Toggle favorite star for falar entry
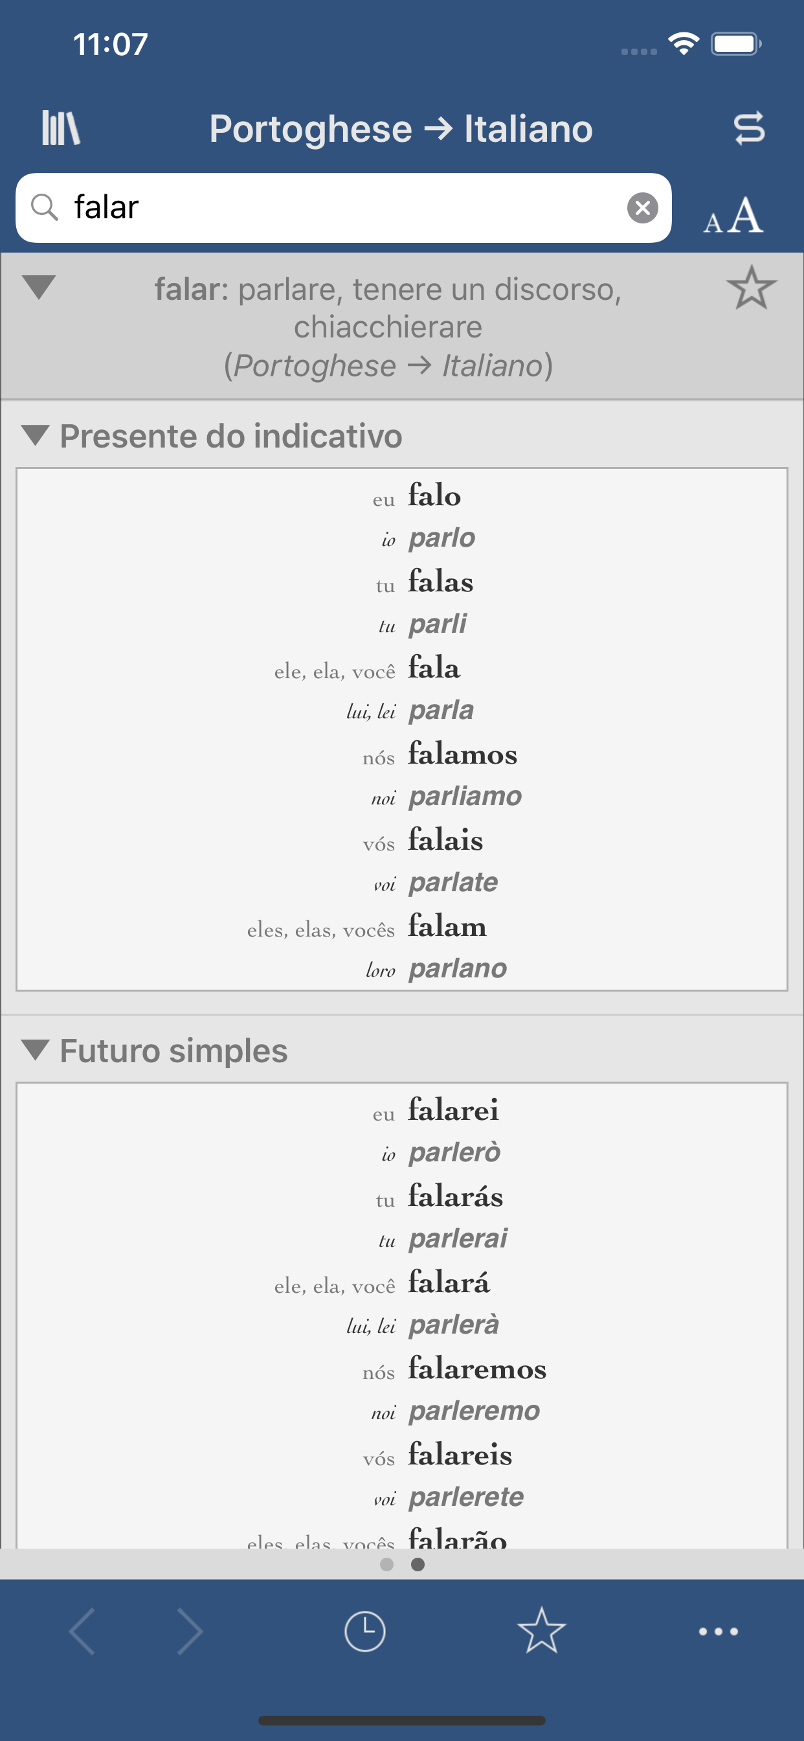Image resolution: width=804 pixels, height=1741 pixels. tap(751, 289)
